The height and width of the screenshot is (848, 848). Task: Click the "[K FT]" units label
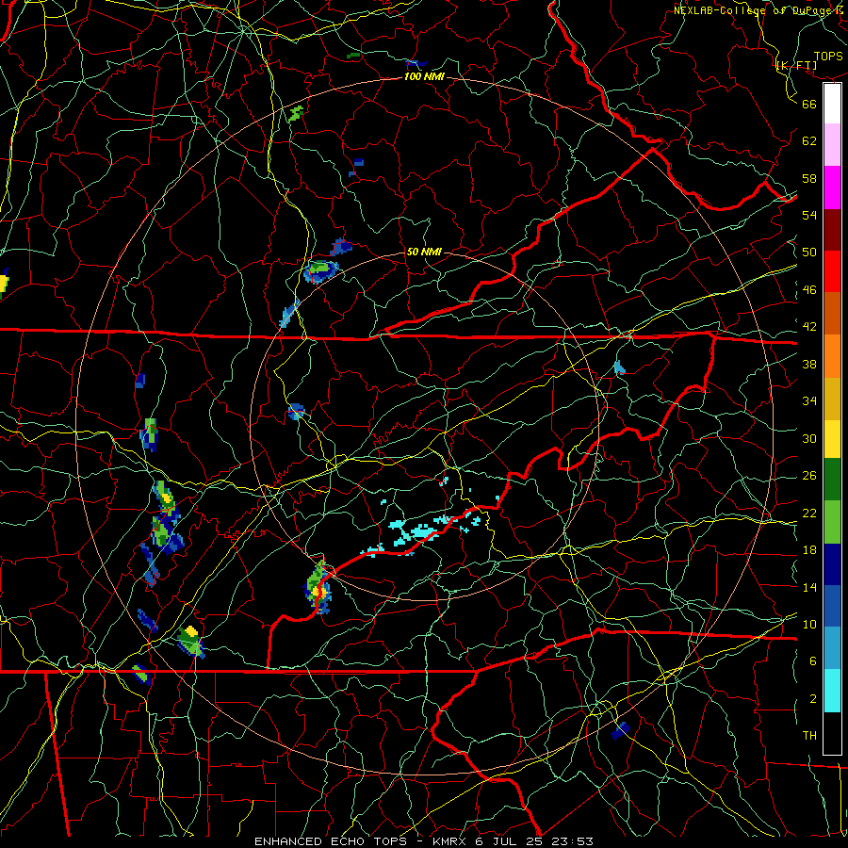(796, 66)
